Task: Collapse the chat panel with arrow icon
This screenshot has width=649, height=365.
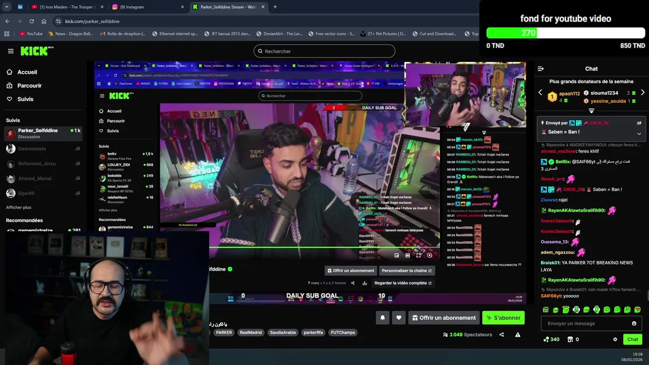Action: [x=540, y=69]
